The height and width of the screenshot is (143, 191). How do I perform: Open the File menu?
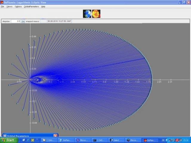tap(2, 6)
